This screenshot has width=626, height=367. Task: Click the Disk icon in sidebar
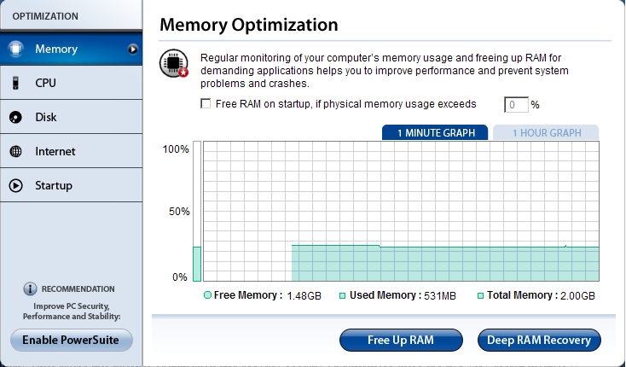(x=15, y=117)
